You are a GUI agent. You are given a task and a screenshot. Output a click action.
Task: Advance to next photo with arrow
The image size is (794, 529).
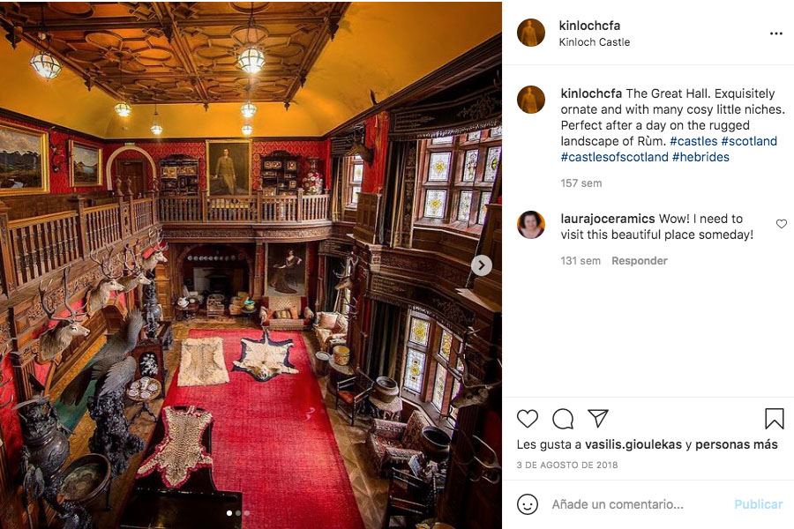tap(482, 265)
